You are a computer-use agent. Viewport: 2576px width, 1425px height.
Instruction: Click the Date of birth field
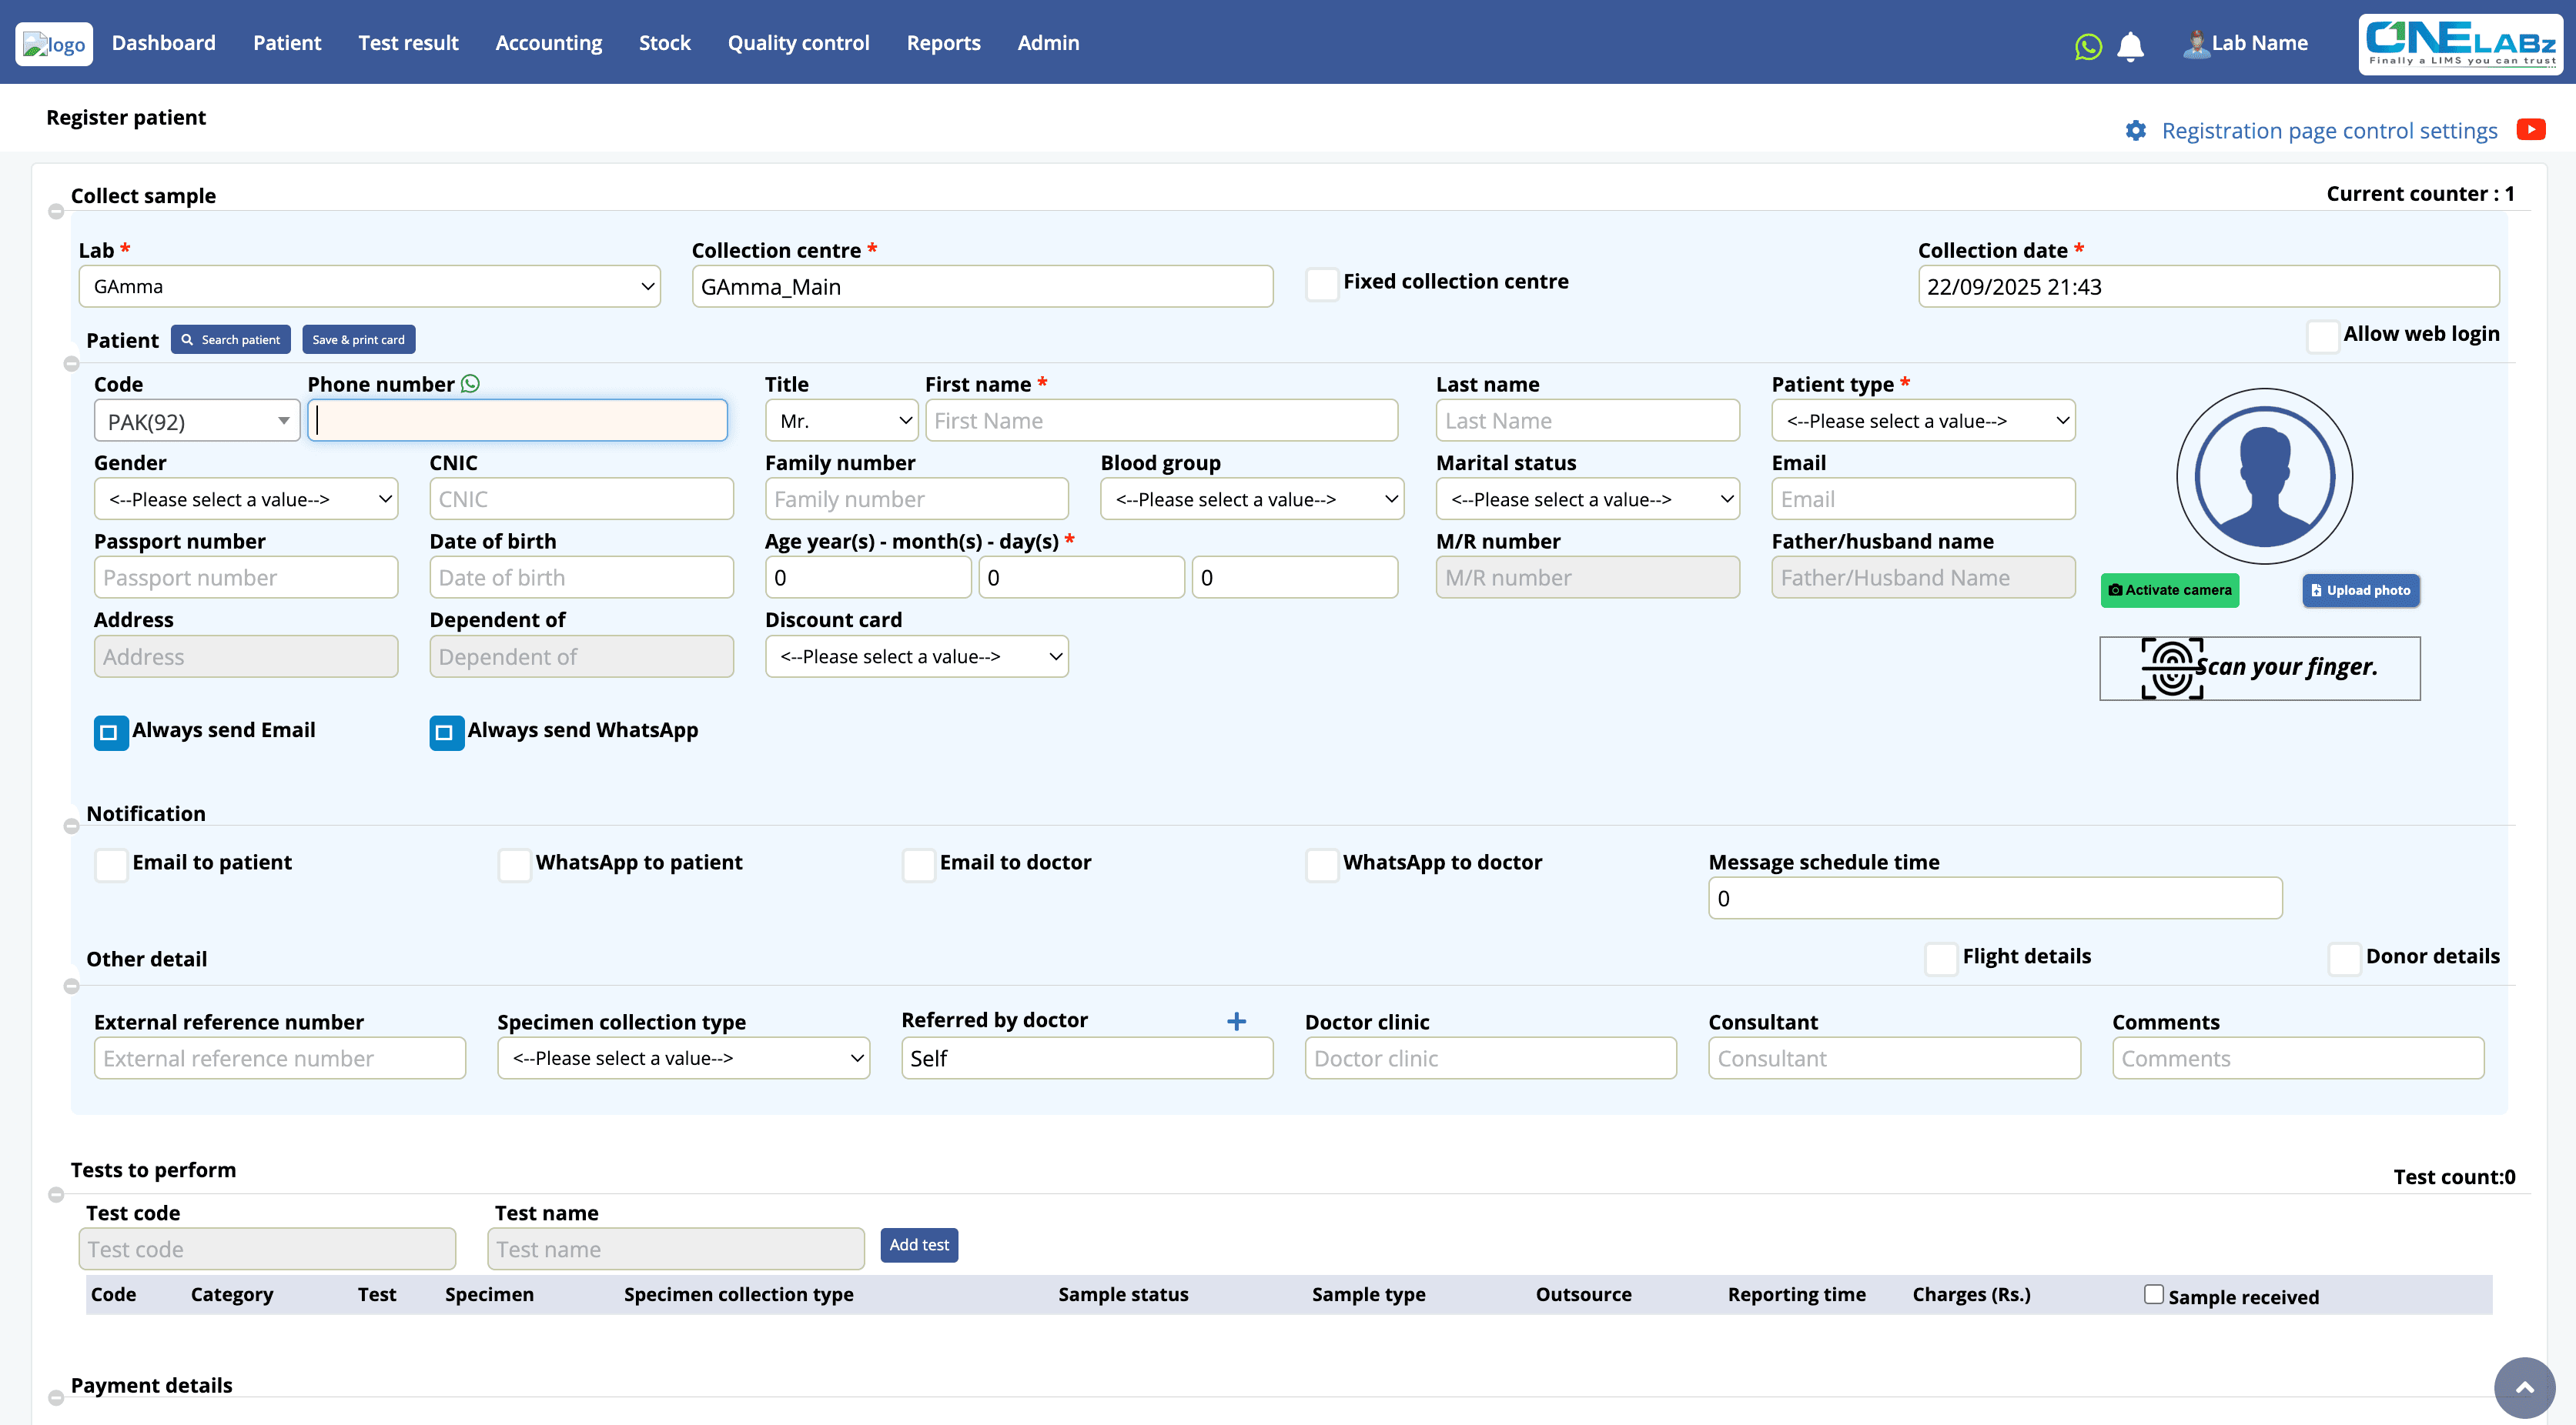click(581, 578)
